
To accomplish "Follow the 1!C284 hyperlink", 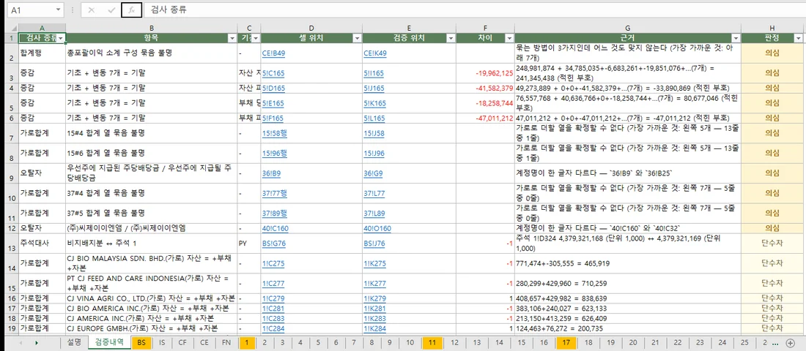I will pos(273,328).
